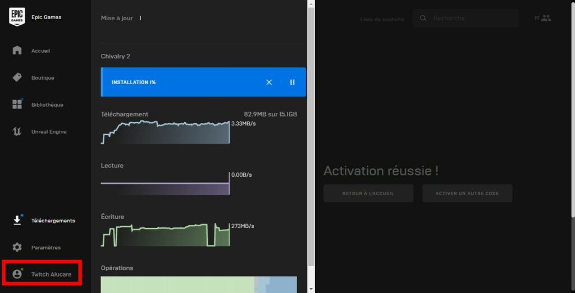The image size is (575, 293).
Task: Click the downloads panel scrollbar down arrow
Action: tap(312, 289)
